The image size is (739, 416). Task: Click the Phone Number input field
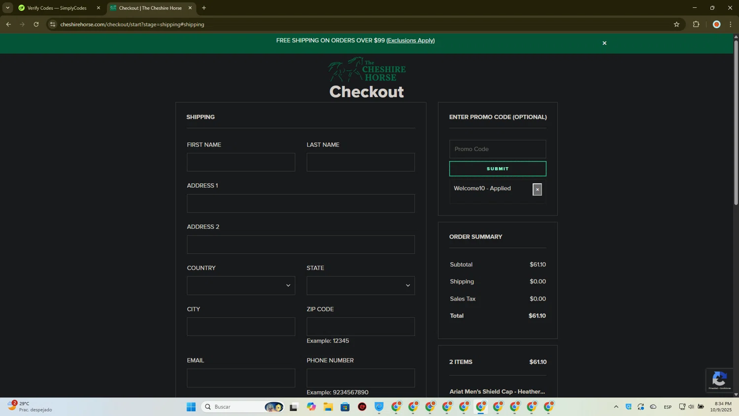coord(361,378)
